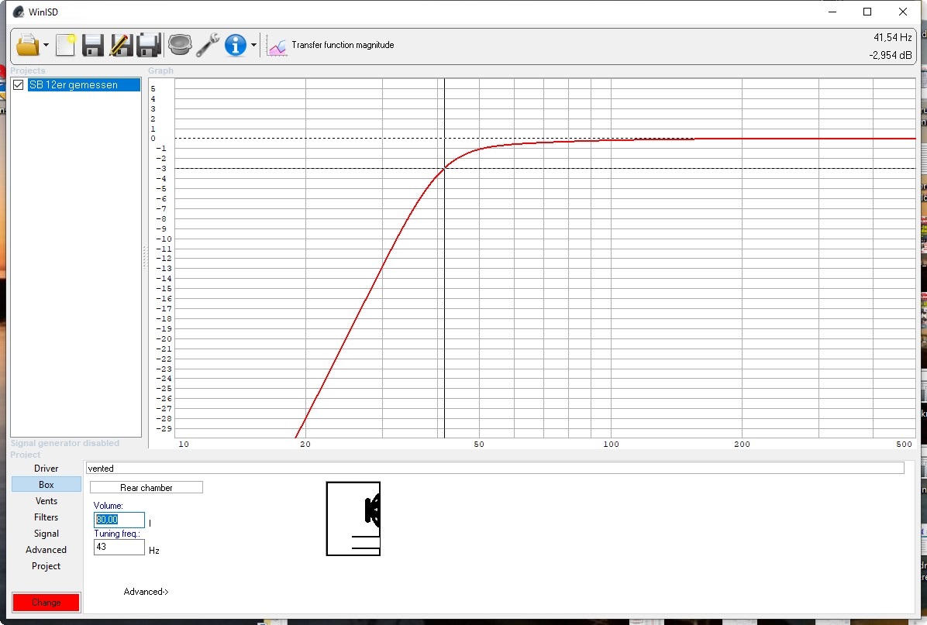The height and width of the screenshot is (625, 927).
Task: Open a project file with folder icon
Action: [x=27, y=45]
